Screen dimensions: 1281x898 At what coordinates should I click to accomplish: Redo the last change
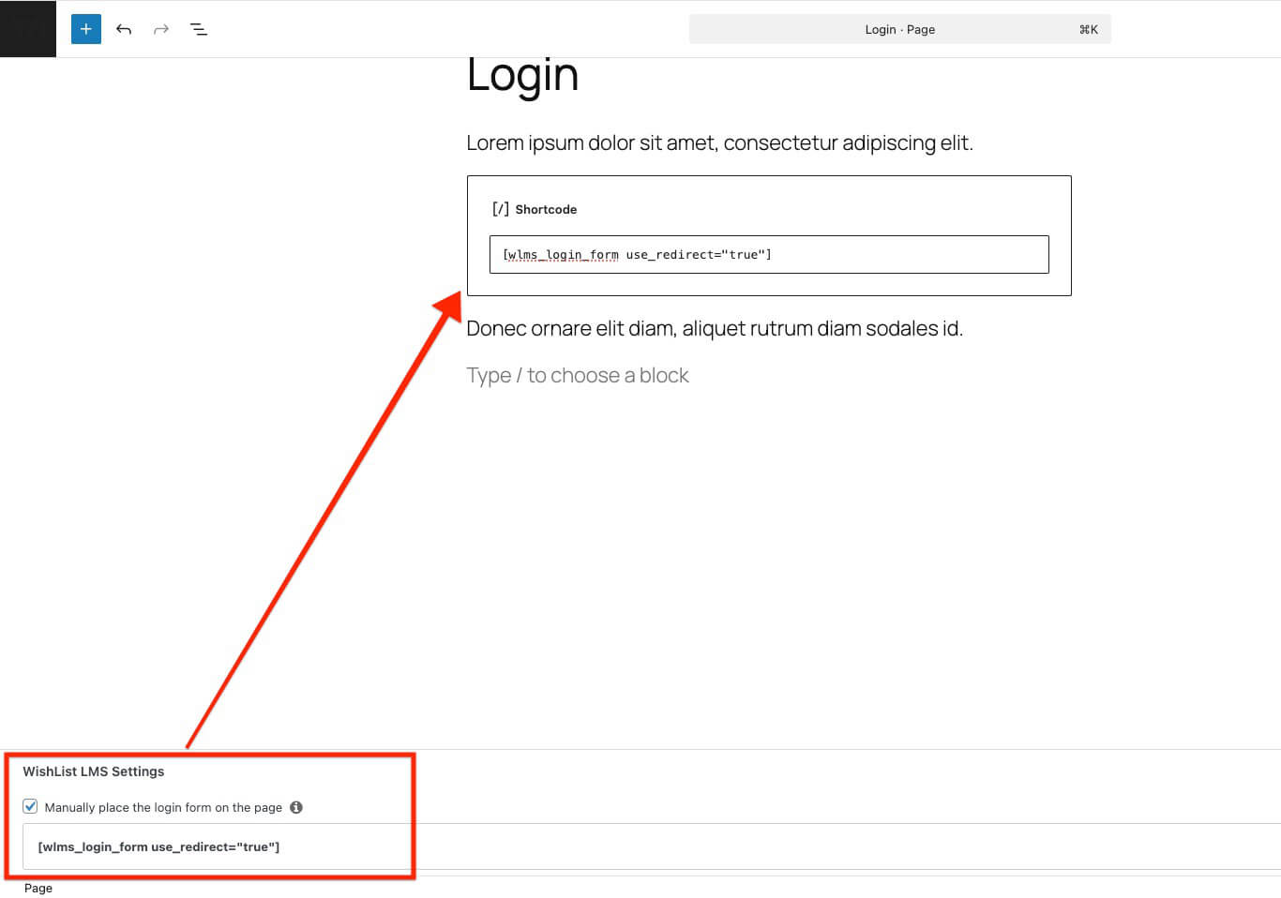[160, 29]
